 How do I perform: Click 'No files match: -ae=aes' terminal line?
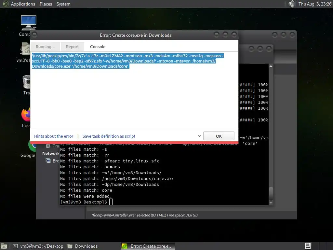[90, 167]
